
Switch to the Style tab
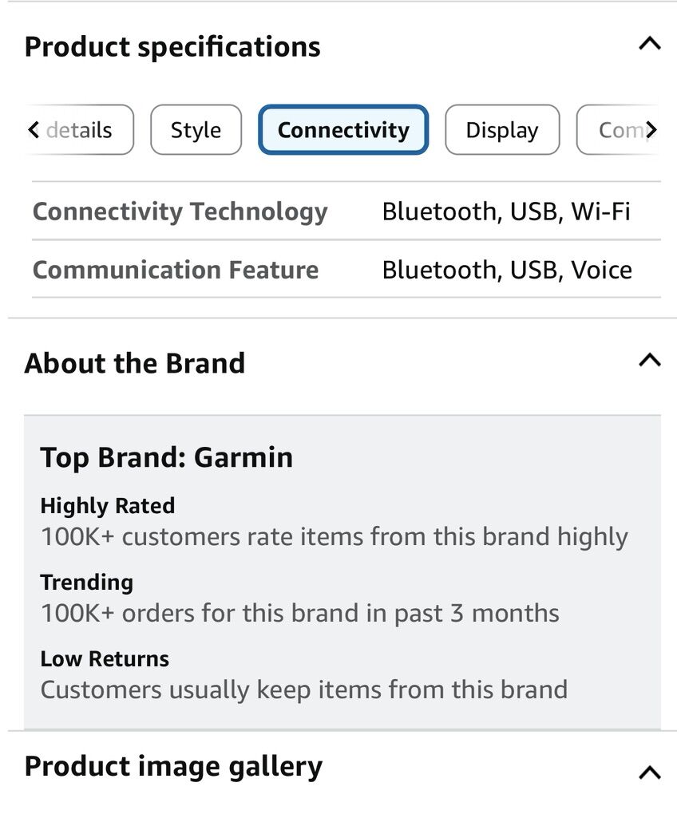(x=196, y=130)
